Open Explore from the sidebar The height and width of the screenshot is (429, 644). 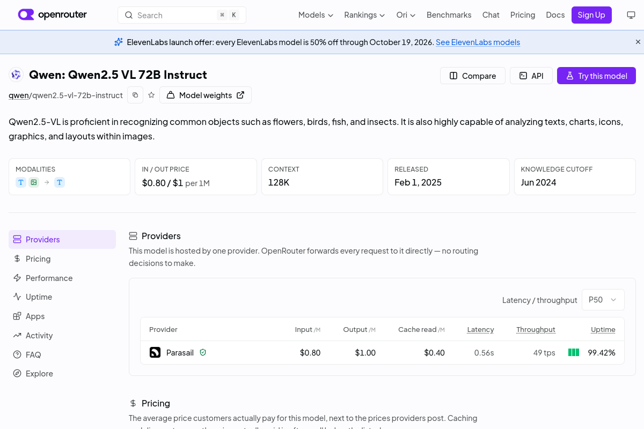click(62, 374)
